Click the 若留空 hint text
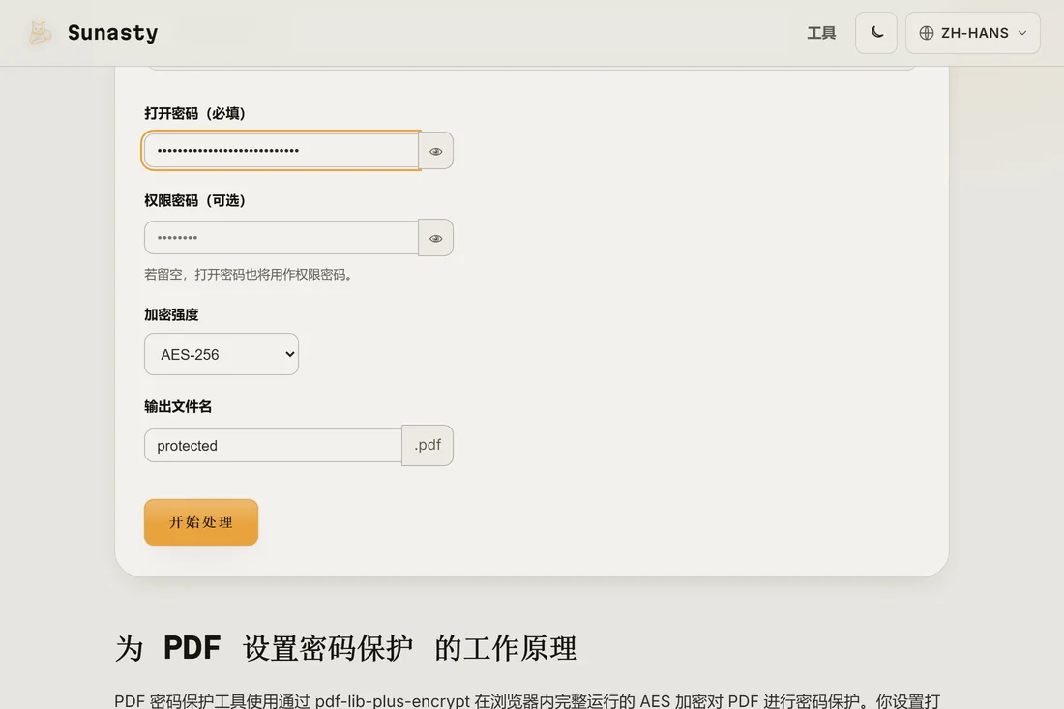This screenshot has height=709, width=1064. (x=249, y=274)
